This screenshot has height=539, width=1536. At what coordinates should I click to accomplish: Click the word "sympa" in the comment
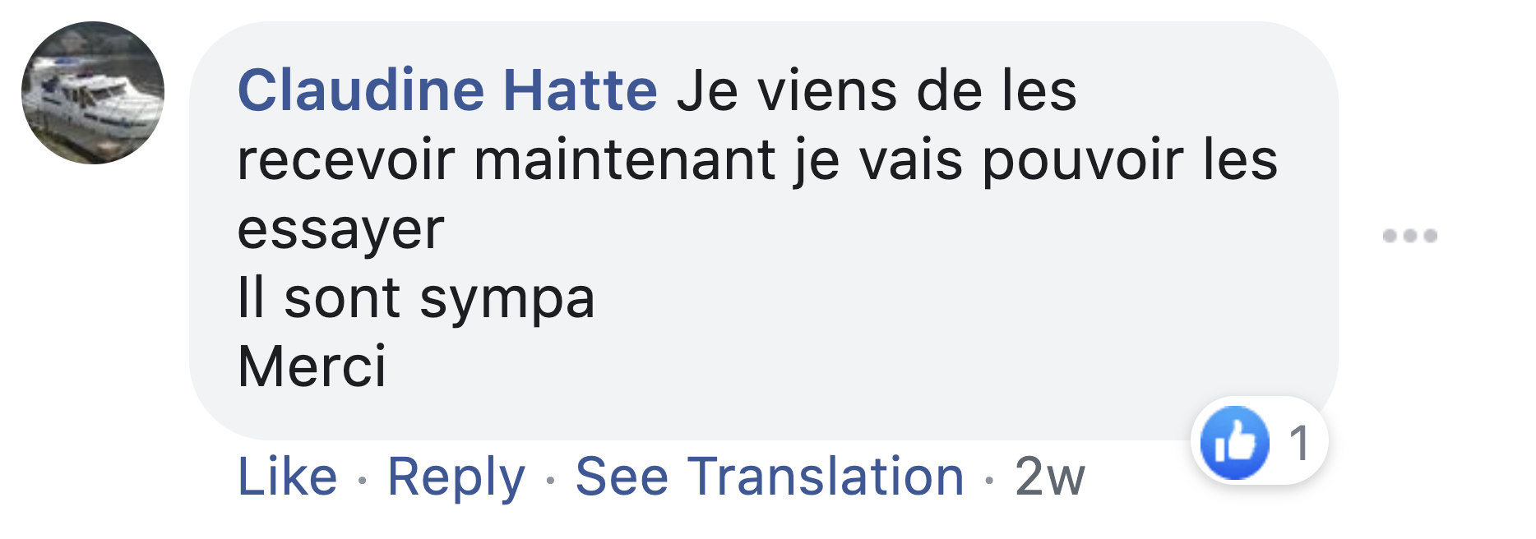click(507, 299)
